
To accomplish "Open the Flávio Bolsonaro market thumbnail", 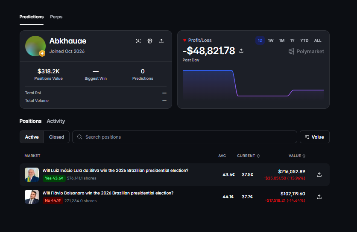I will [32, 197].
